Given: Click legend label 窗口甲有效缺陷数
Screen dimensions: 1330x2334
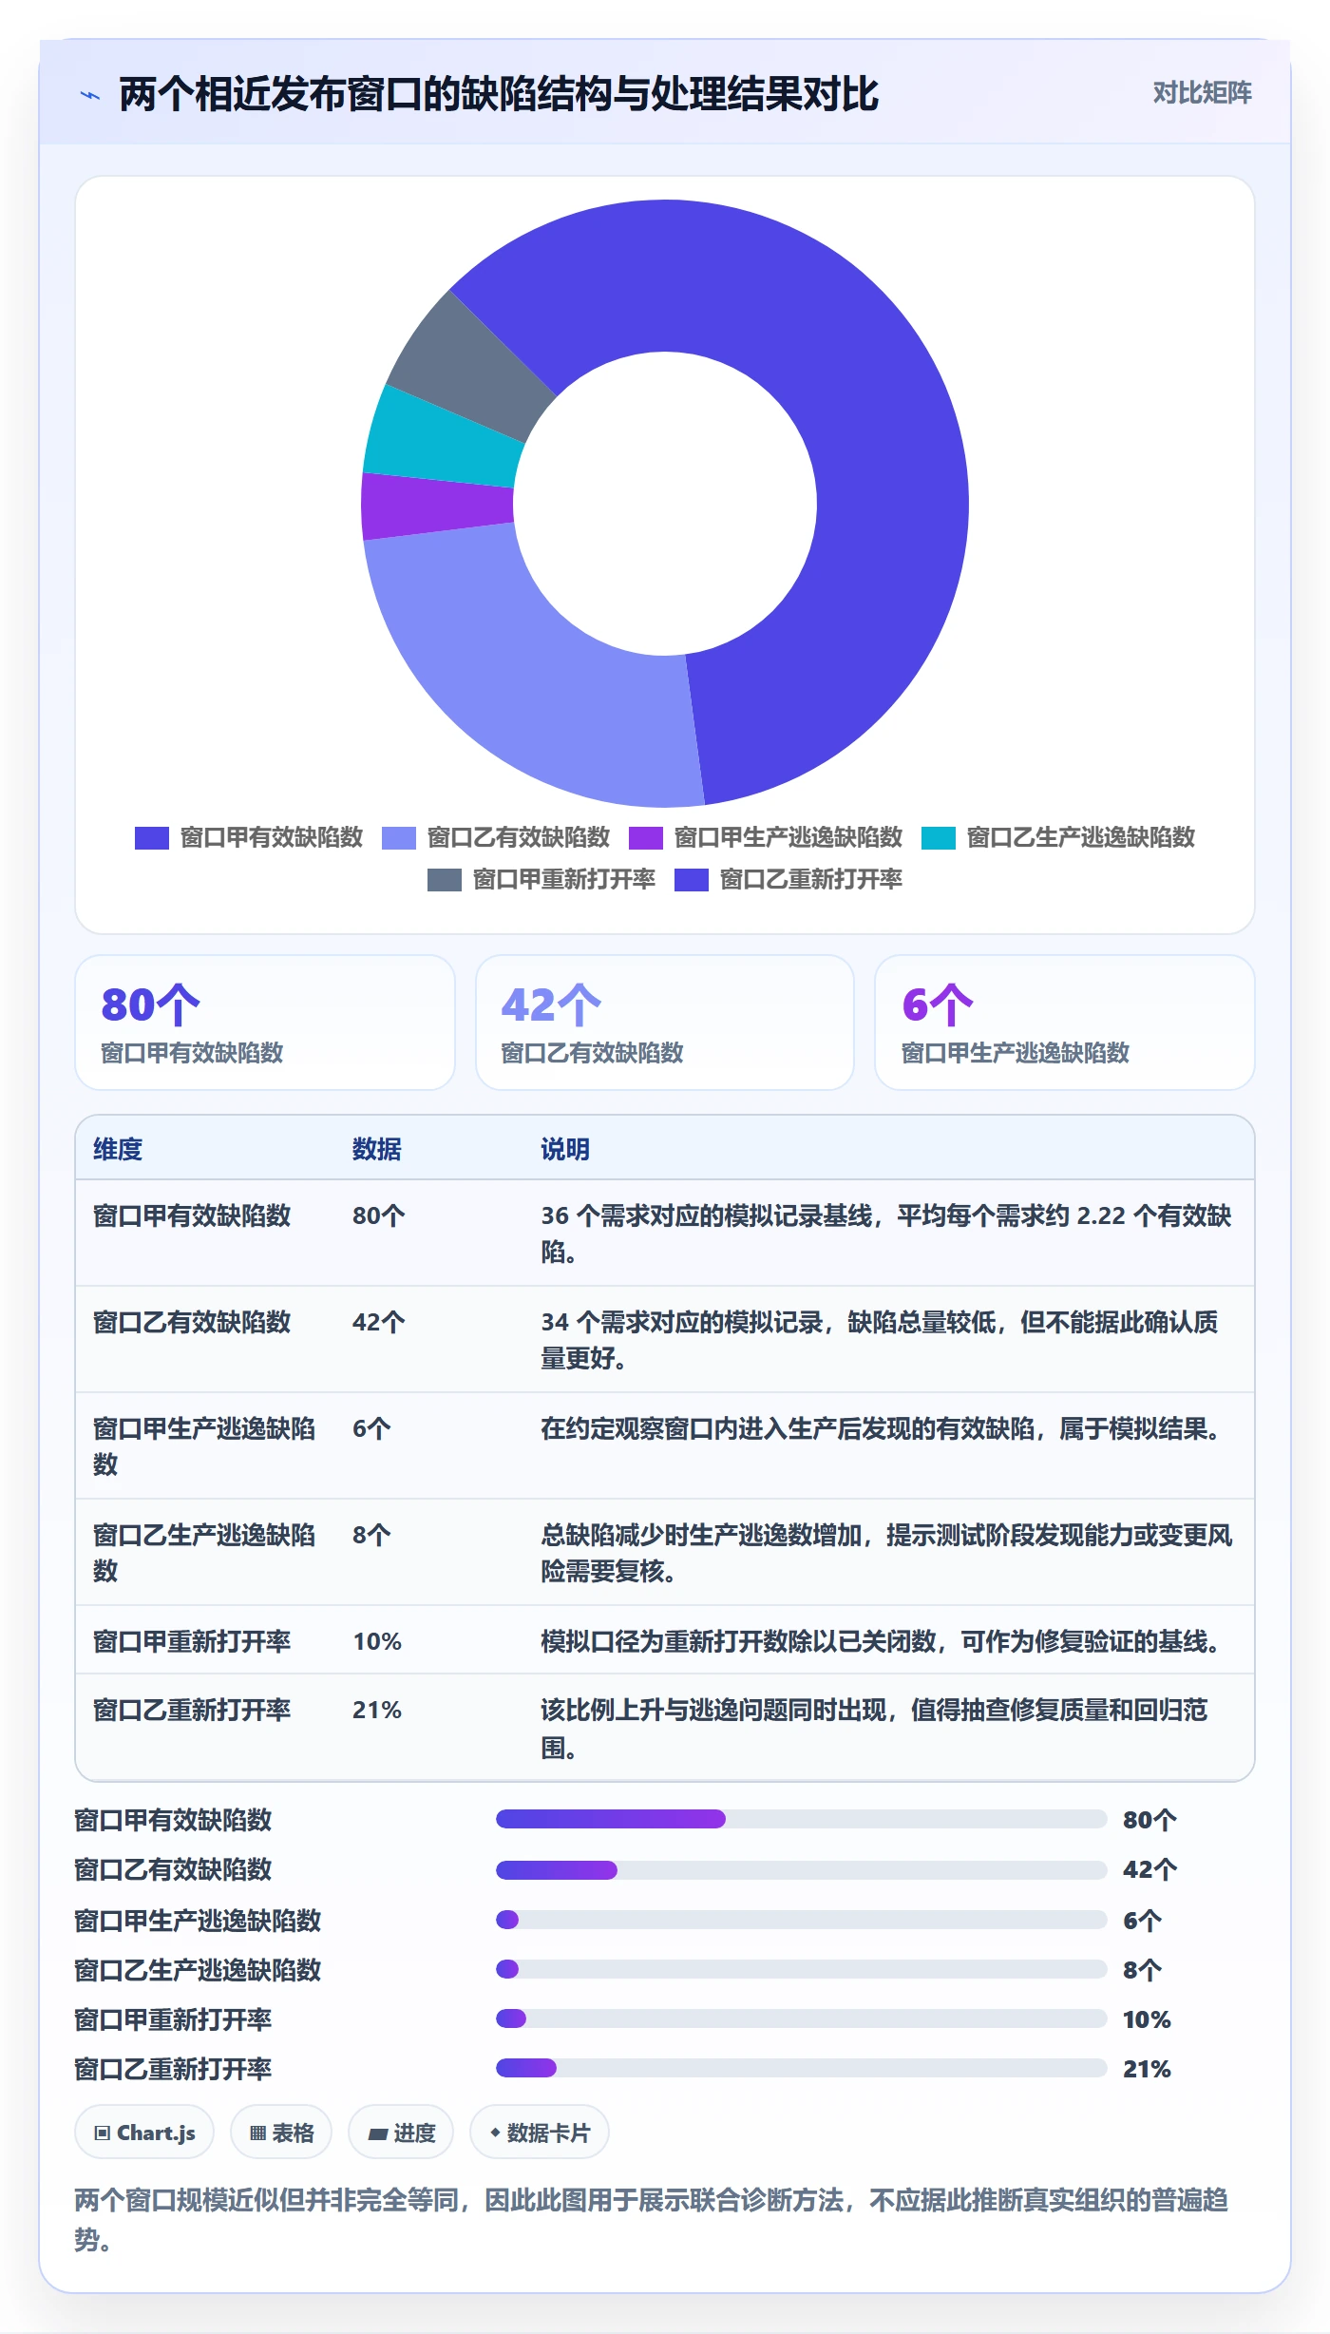Looking at the screenshot, I should pyautogui.click(x=272, y=837).
